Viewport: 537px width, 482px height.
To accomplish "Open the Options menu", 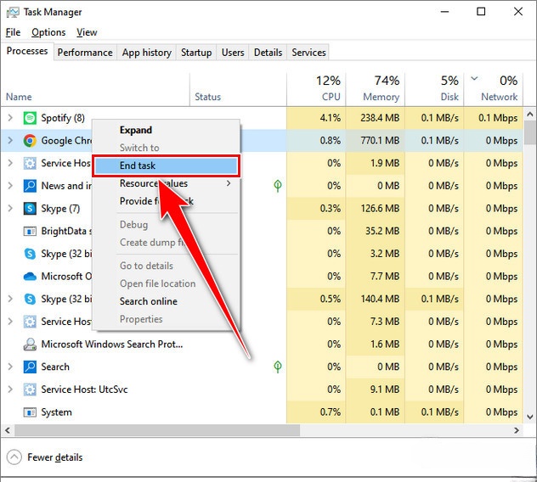I will [x=48, y=32].
